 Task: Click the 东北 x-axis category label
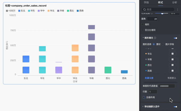26,78
